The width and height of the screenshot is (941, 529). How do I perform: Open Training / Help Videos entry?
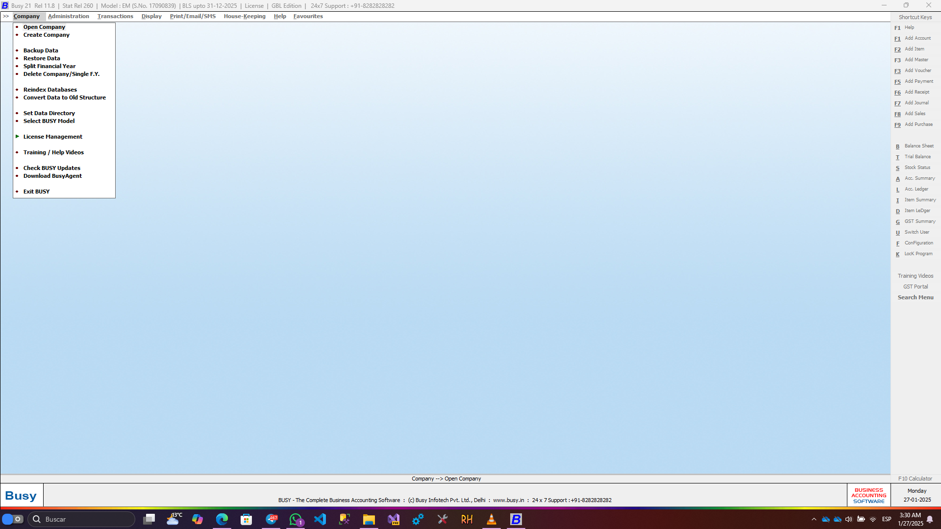[x=53, y=152]
